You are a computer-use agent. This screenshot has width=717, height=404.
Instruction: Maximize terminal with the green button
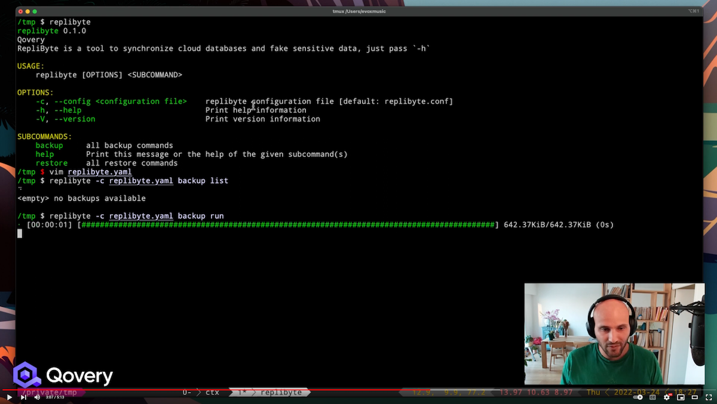[35, 11]
